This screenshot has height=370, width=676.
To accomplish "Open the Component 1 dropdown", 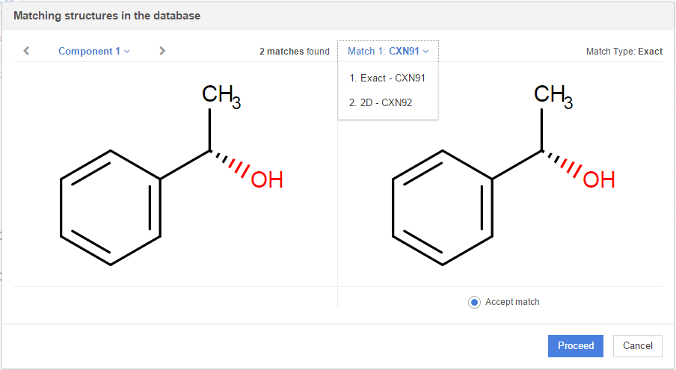I will click(93, 51).
